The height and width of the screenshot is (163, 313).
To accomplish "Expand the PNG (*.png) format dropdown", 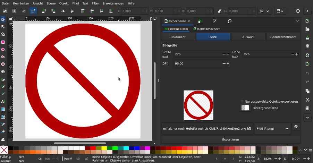I will (x=272, y=129).
